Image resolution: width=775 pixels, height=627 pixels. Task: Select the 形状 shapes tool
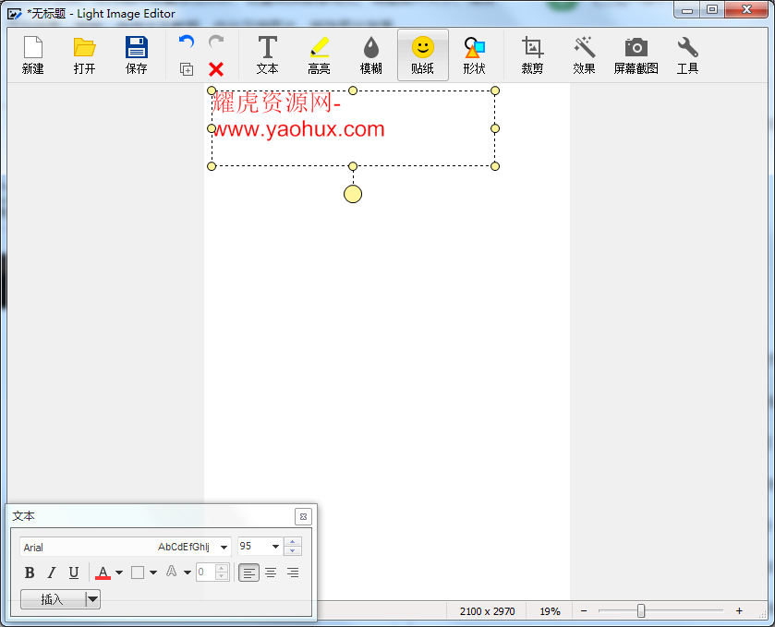tap(474, 55)
